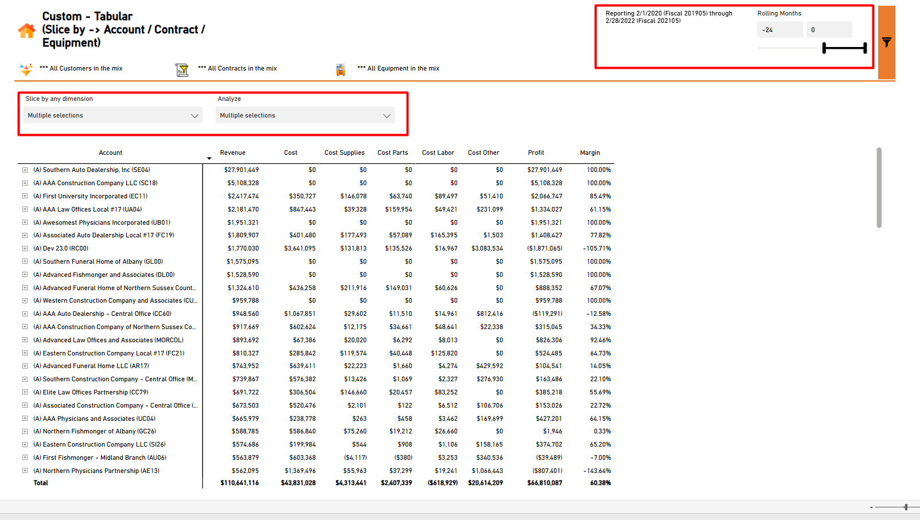920x520 pixels.
Task: Expand AAA Construction Company LLC (SC18) row
Action: pyautogui.click(x=25, y=183)
